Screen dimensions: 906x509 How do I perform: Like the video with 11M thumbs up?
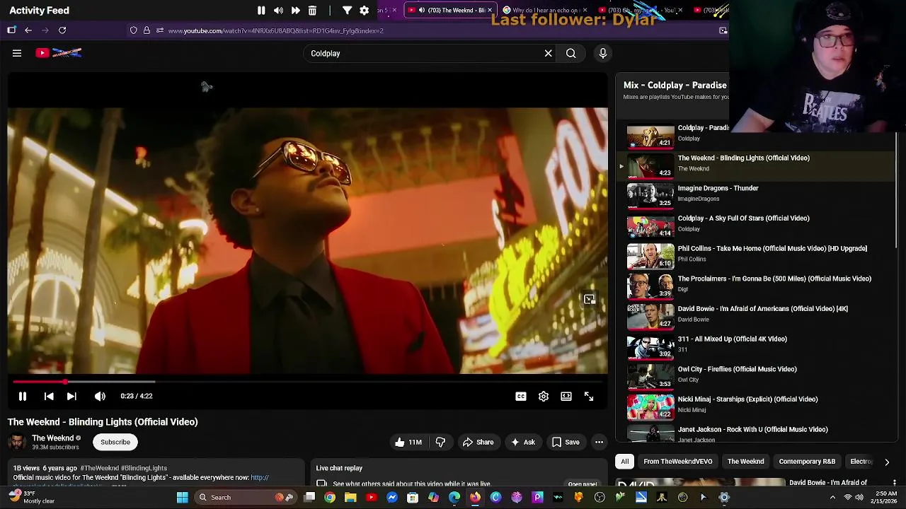408,443
